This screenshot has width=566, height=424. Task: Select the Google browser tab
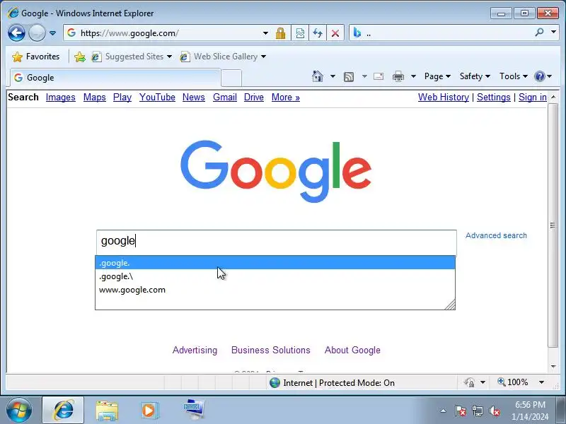(115, 78)
